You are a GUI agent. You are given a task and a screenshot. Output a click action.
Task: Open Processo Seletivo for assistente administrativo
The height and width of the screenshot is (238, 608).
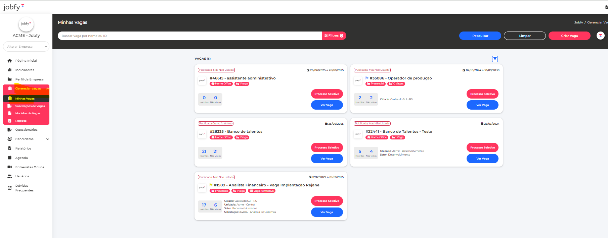tap(327, 94)
